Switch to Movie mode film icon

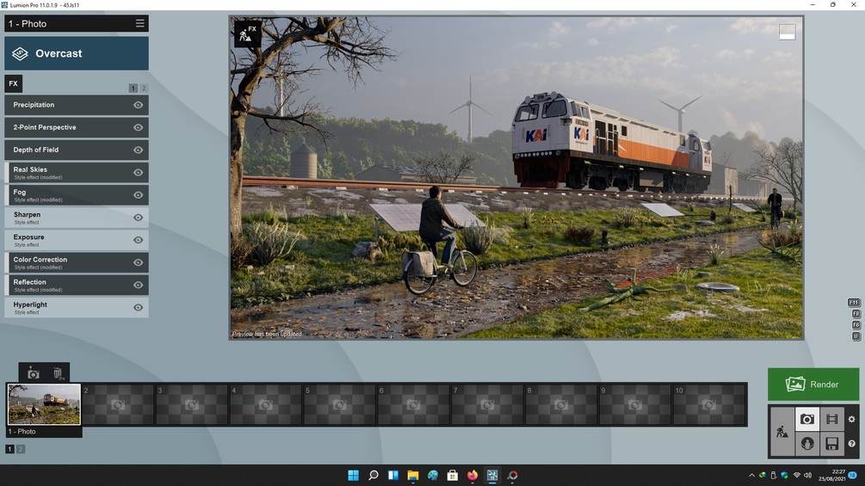pos(832,419)
